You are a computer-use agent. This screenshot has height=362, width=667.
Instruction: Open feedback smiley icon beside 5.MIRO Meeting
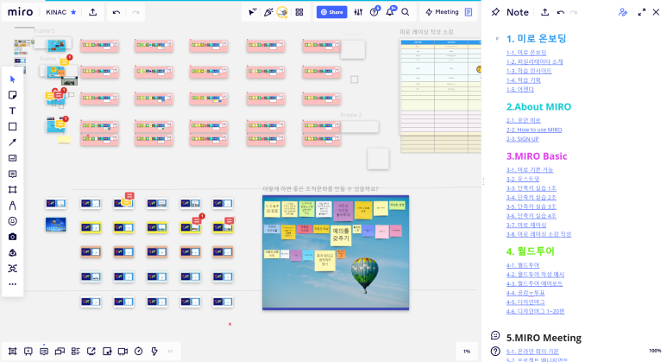[495, 335]
